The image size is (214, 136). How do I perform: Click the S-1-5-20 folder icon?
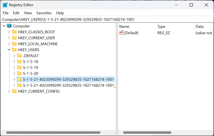[19, 73]
